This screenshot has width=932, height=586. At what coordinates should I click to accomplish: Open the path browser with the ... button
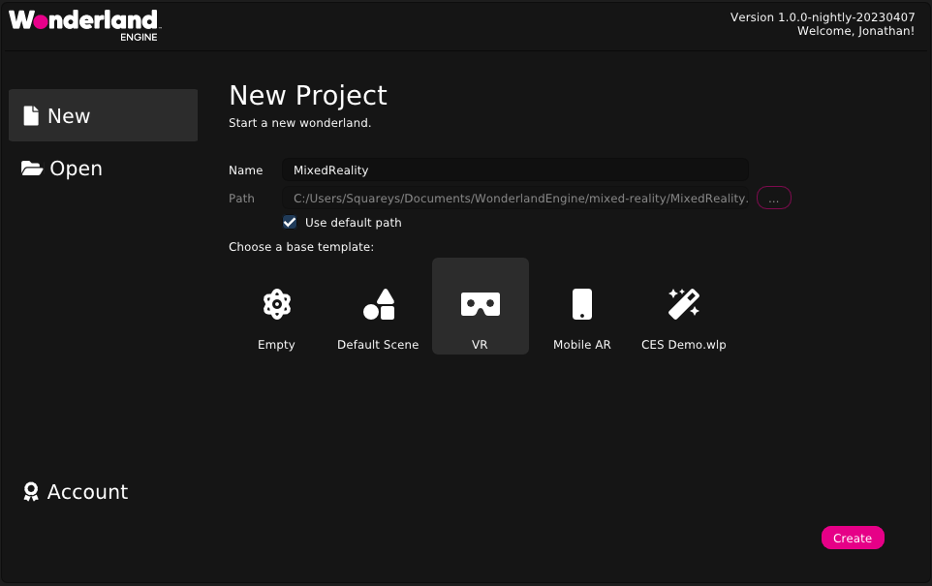773,198
